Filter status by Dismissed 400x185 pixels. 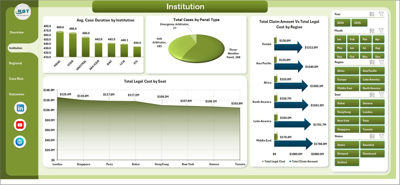[372, 154]
